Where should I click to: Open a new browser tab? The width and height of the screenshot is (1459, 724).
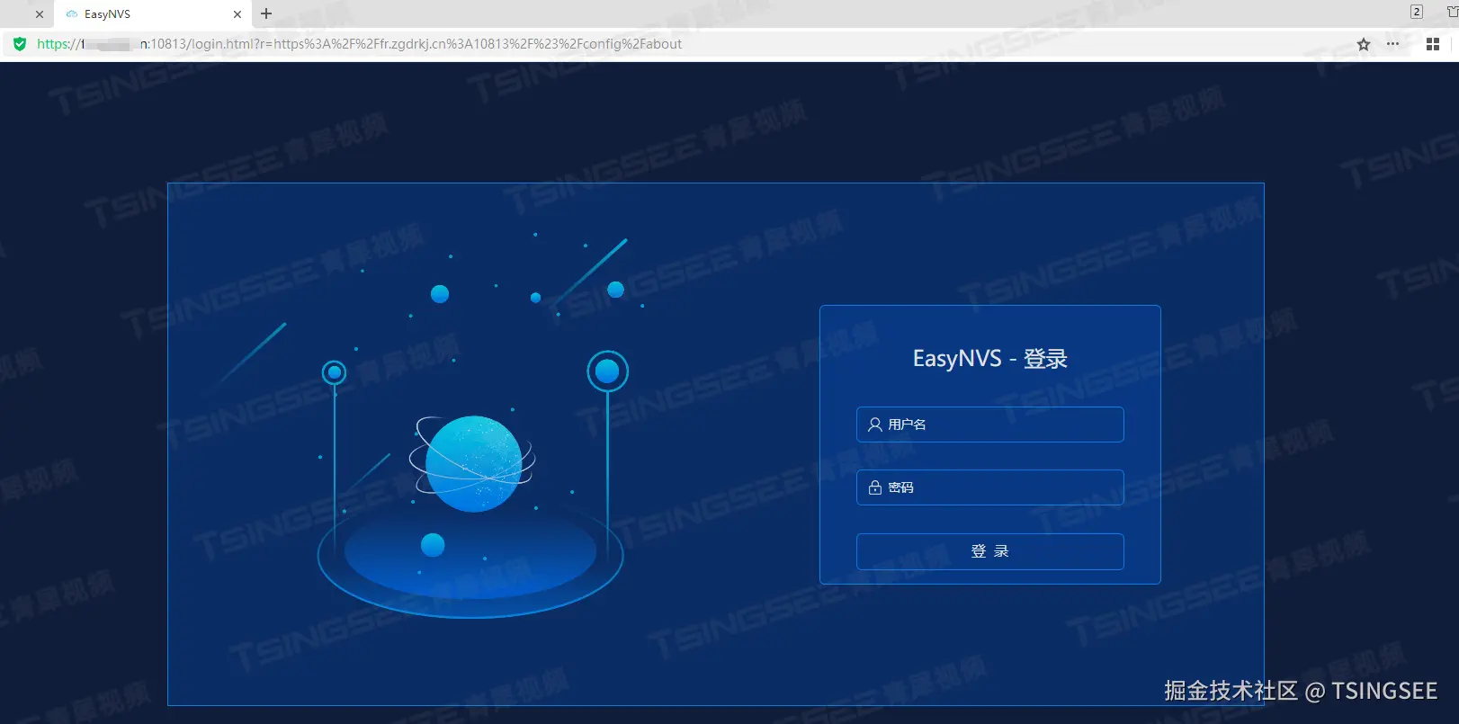tap(266, 13)
